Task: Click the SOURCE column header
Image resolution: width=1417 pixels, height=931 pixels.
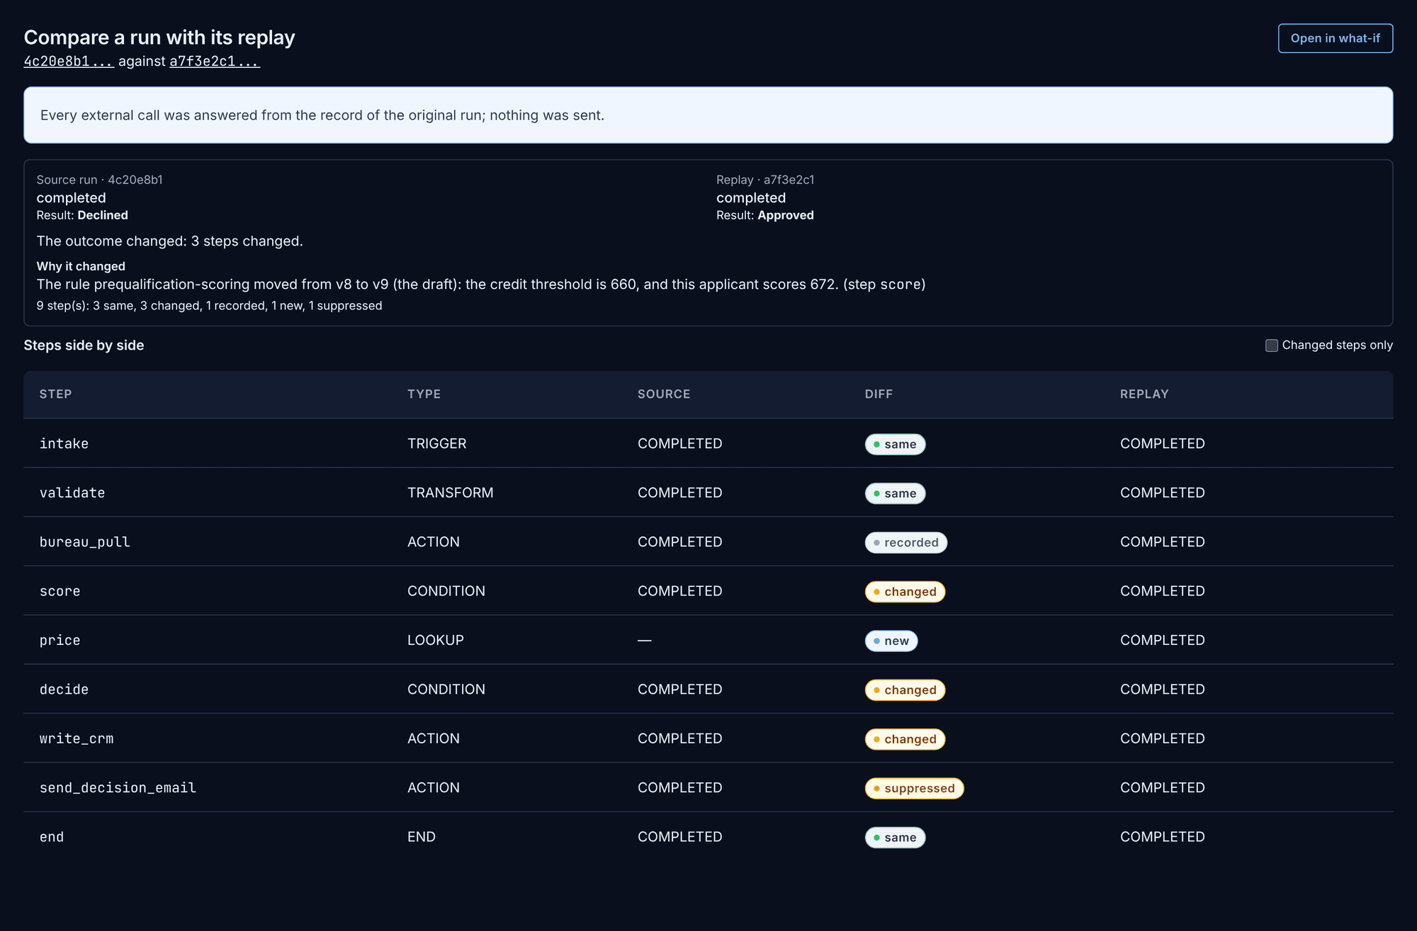Action: click(x=664, y=394)
